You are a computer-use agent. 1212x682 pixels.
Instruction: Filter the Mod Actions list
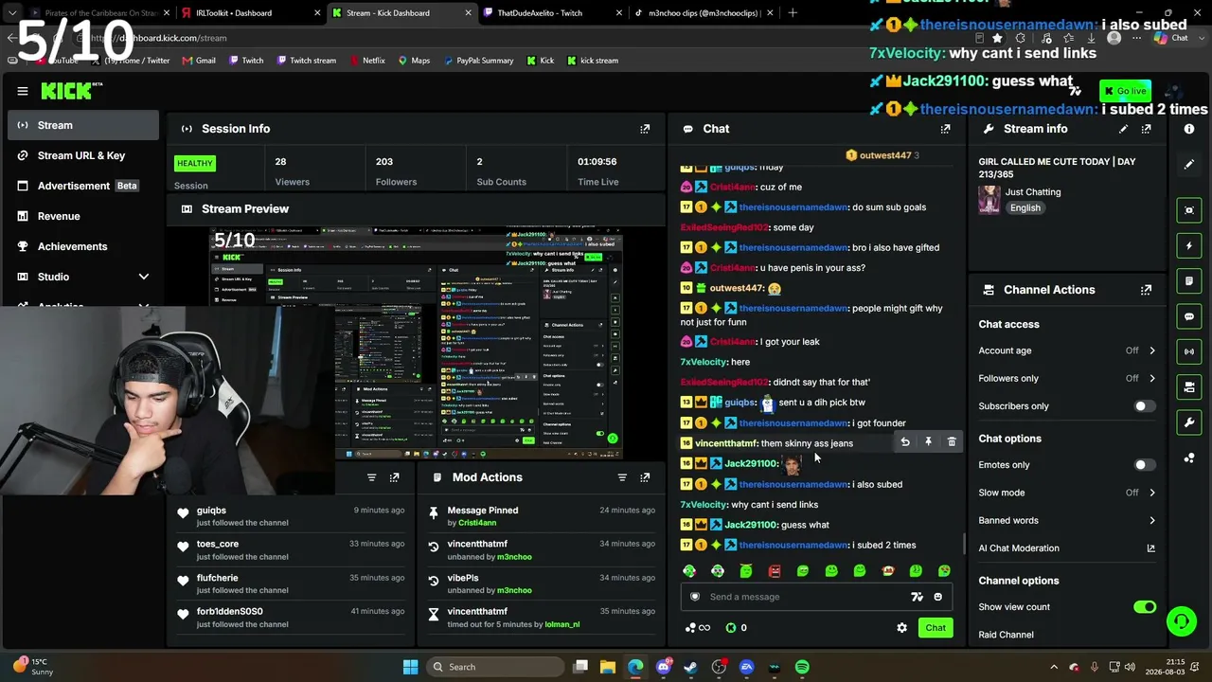tap(622, 477)
